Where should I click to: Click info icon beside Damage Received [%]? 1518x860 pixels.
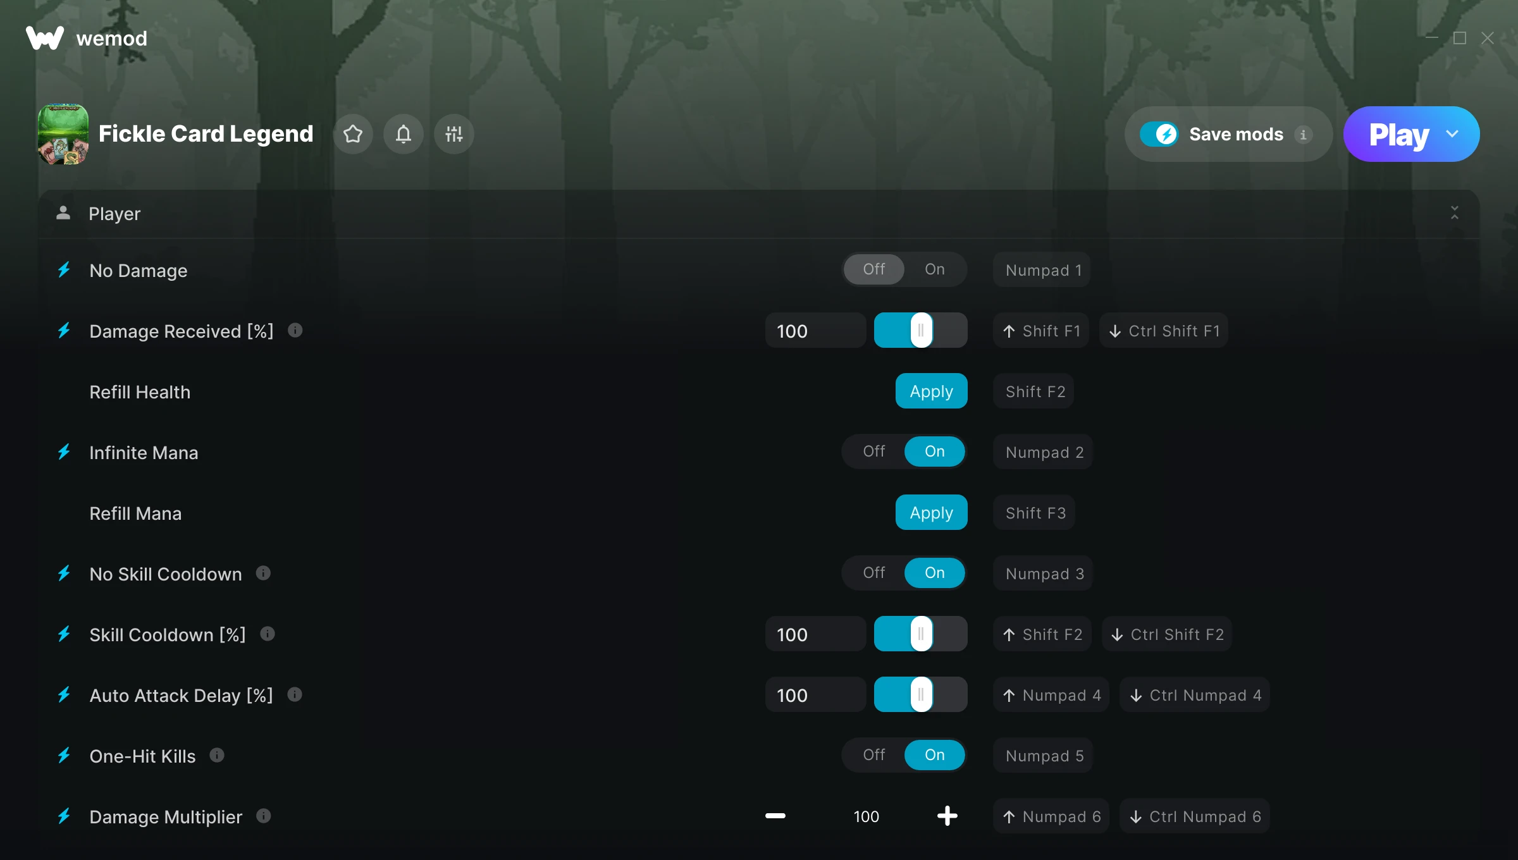click(295, 330)
